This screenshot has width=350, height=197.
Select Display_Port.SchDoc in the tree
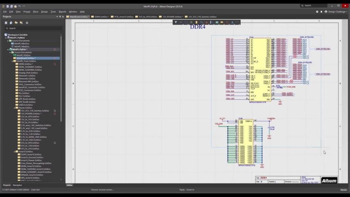[28, 73]
